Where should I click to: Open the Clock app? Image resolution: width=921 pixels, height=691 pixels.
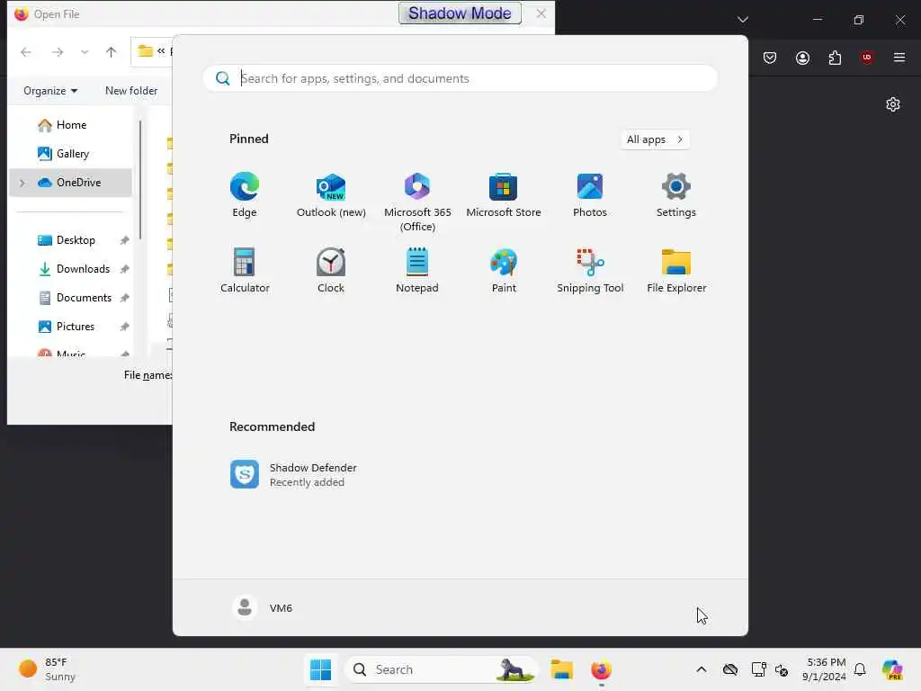331,271
